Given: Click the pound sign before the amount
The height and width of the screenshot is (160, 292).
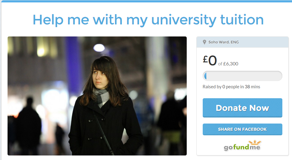Looking at the screenshot, I should pos(205,59).
